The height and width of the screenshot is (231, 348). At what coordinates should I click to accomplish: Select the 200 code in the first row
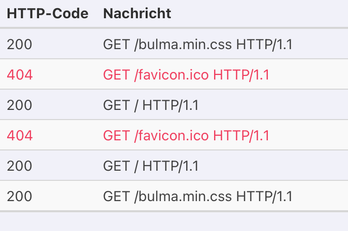[x=19, y=45]
